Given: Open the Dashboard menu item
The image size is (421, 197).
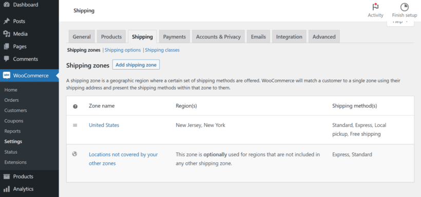Looking at the screenshot, I should (x=29, y=5).
